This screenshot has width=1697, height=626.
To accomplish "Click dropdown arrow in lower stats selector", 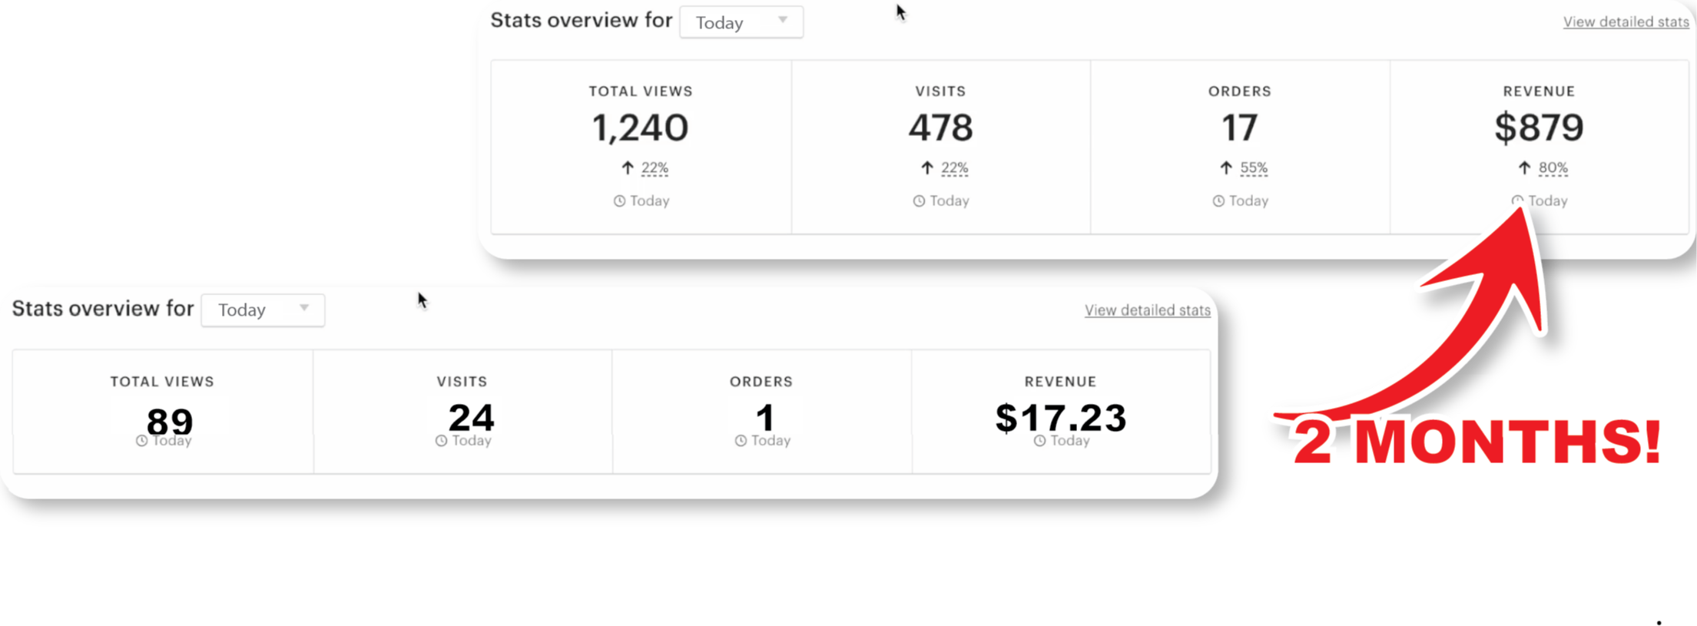I will (x=304, y=308).
